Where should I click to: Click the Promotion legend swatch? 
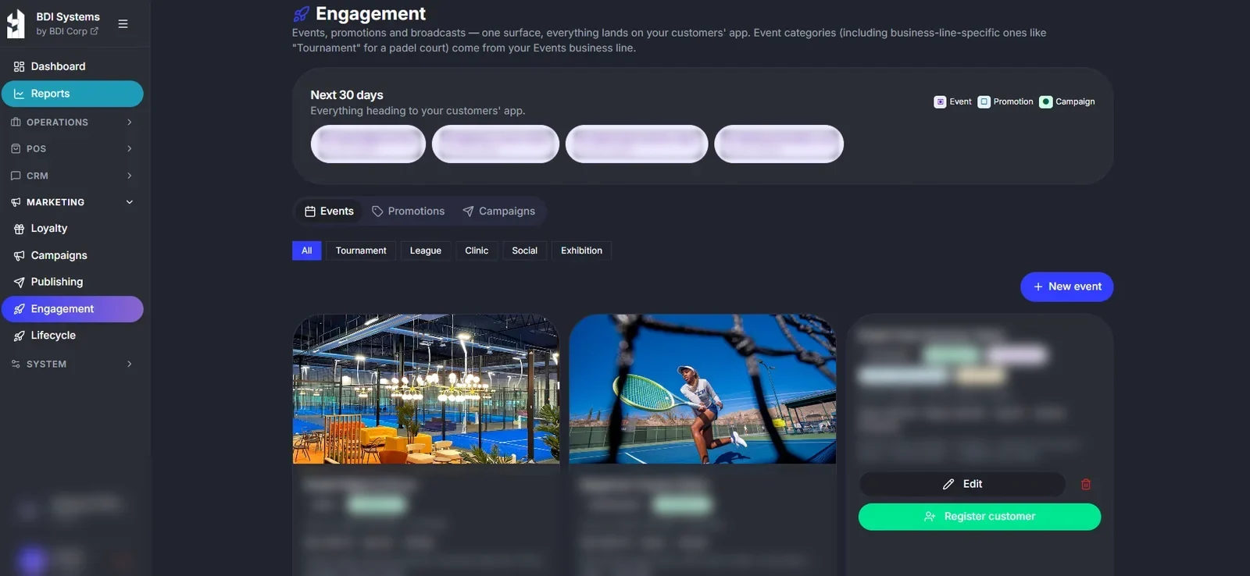coord(984,102)
